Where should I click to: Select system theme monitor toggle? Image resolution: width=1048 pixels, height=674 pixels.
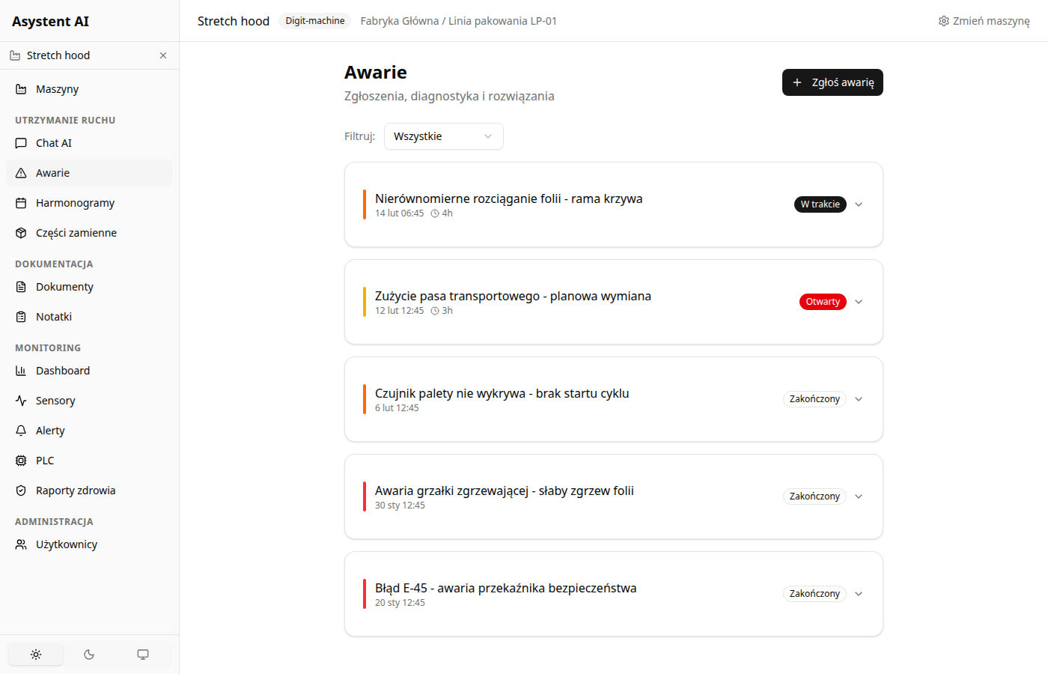[143, 655]
